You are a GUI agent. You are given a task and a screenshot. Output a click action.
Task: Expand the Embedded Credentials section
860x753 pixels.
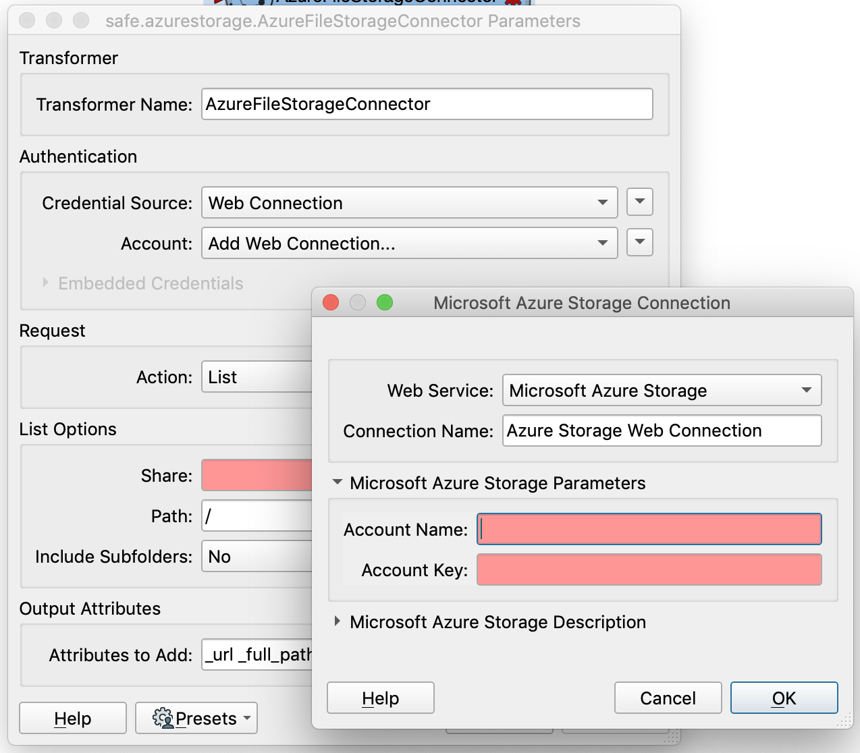(46, 283)
